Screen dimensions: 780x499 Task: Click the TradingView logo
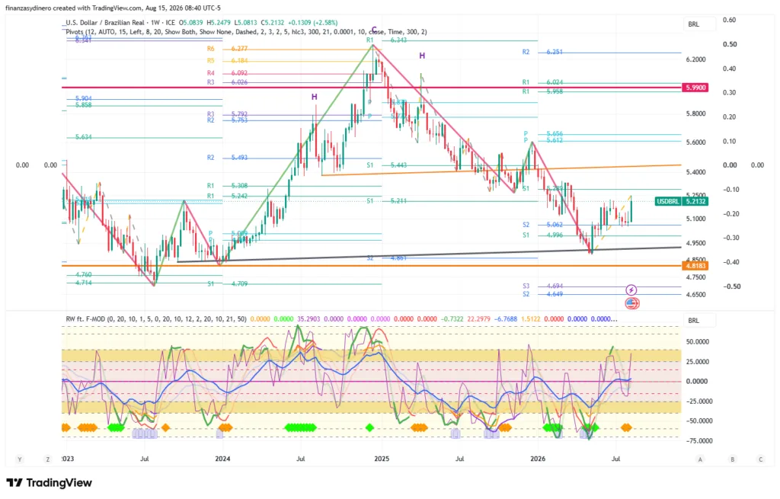coord(50,482)
